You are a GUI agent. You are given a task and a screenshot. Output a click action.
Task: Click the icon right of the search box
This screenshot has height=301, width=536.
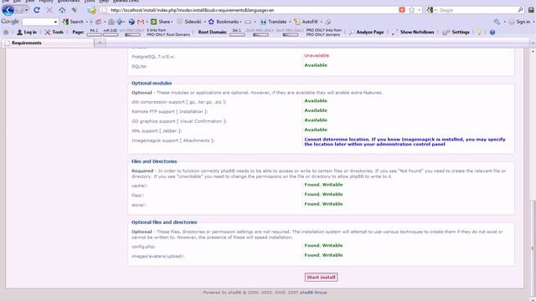pyautogui.click(x=530, y=10)
